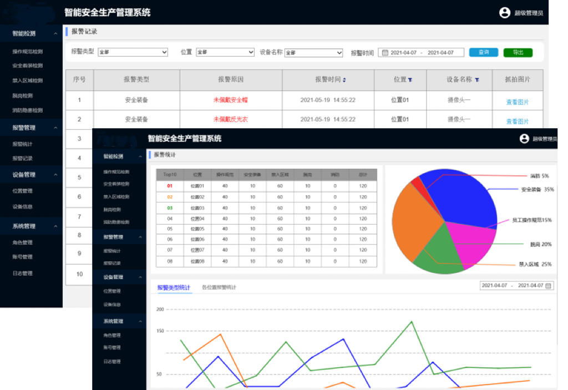Click red 01 rank cell in Top10 table
568x390 pixels.
coord(170,186)
